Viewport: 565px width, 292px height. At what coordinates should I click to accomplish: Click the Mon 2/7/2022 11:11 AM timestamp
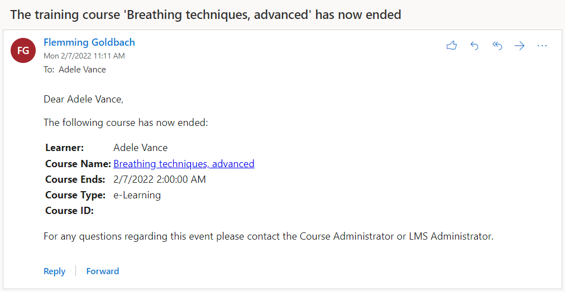(84, 56)
